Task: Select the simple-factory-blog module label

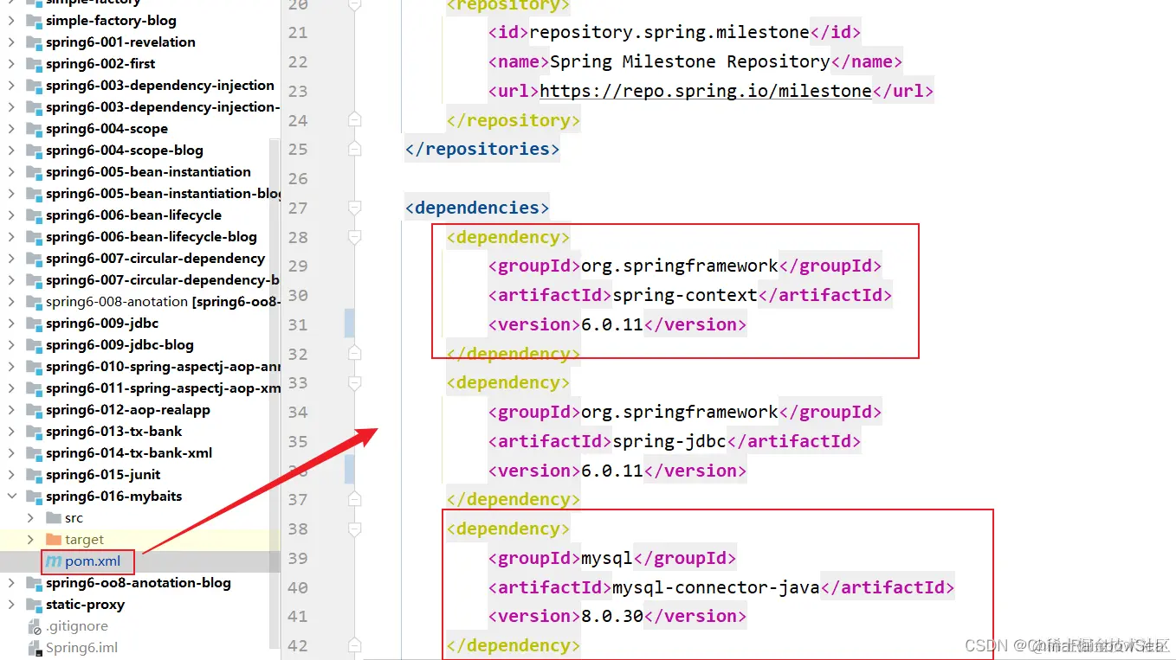Action: [x=111, y=20]
